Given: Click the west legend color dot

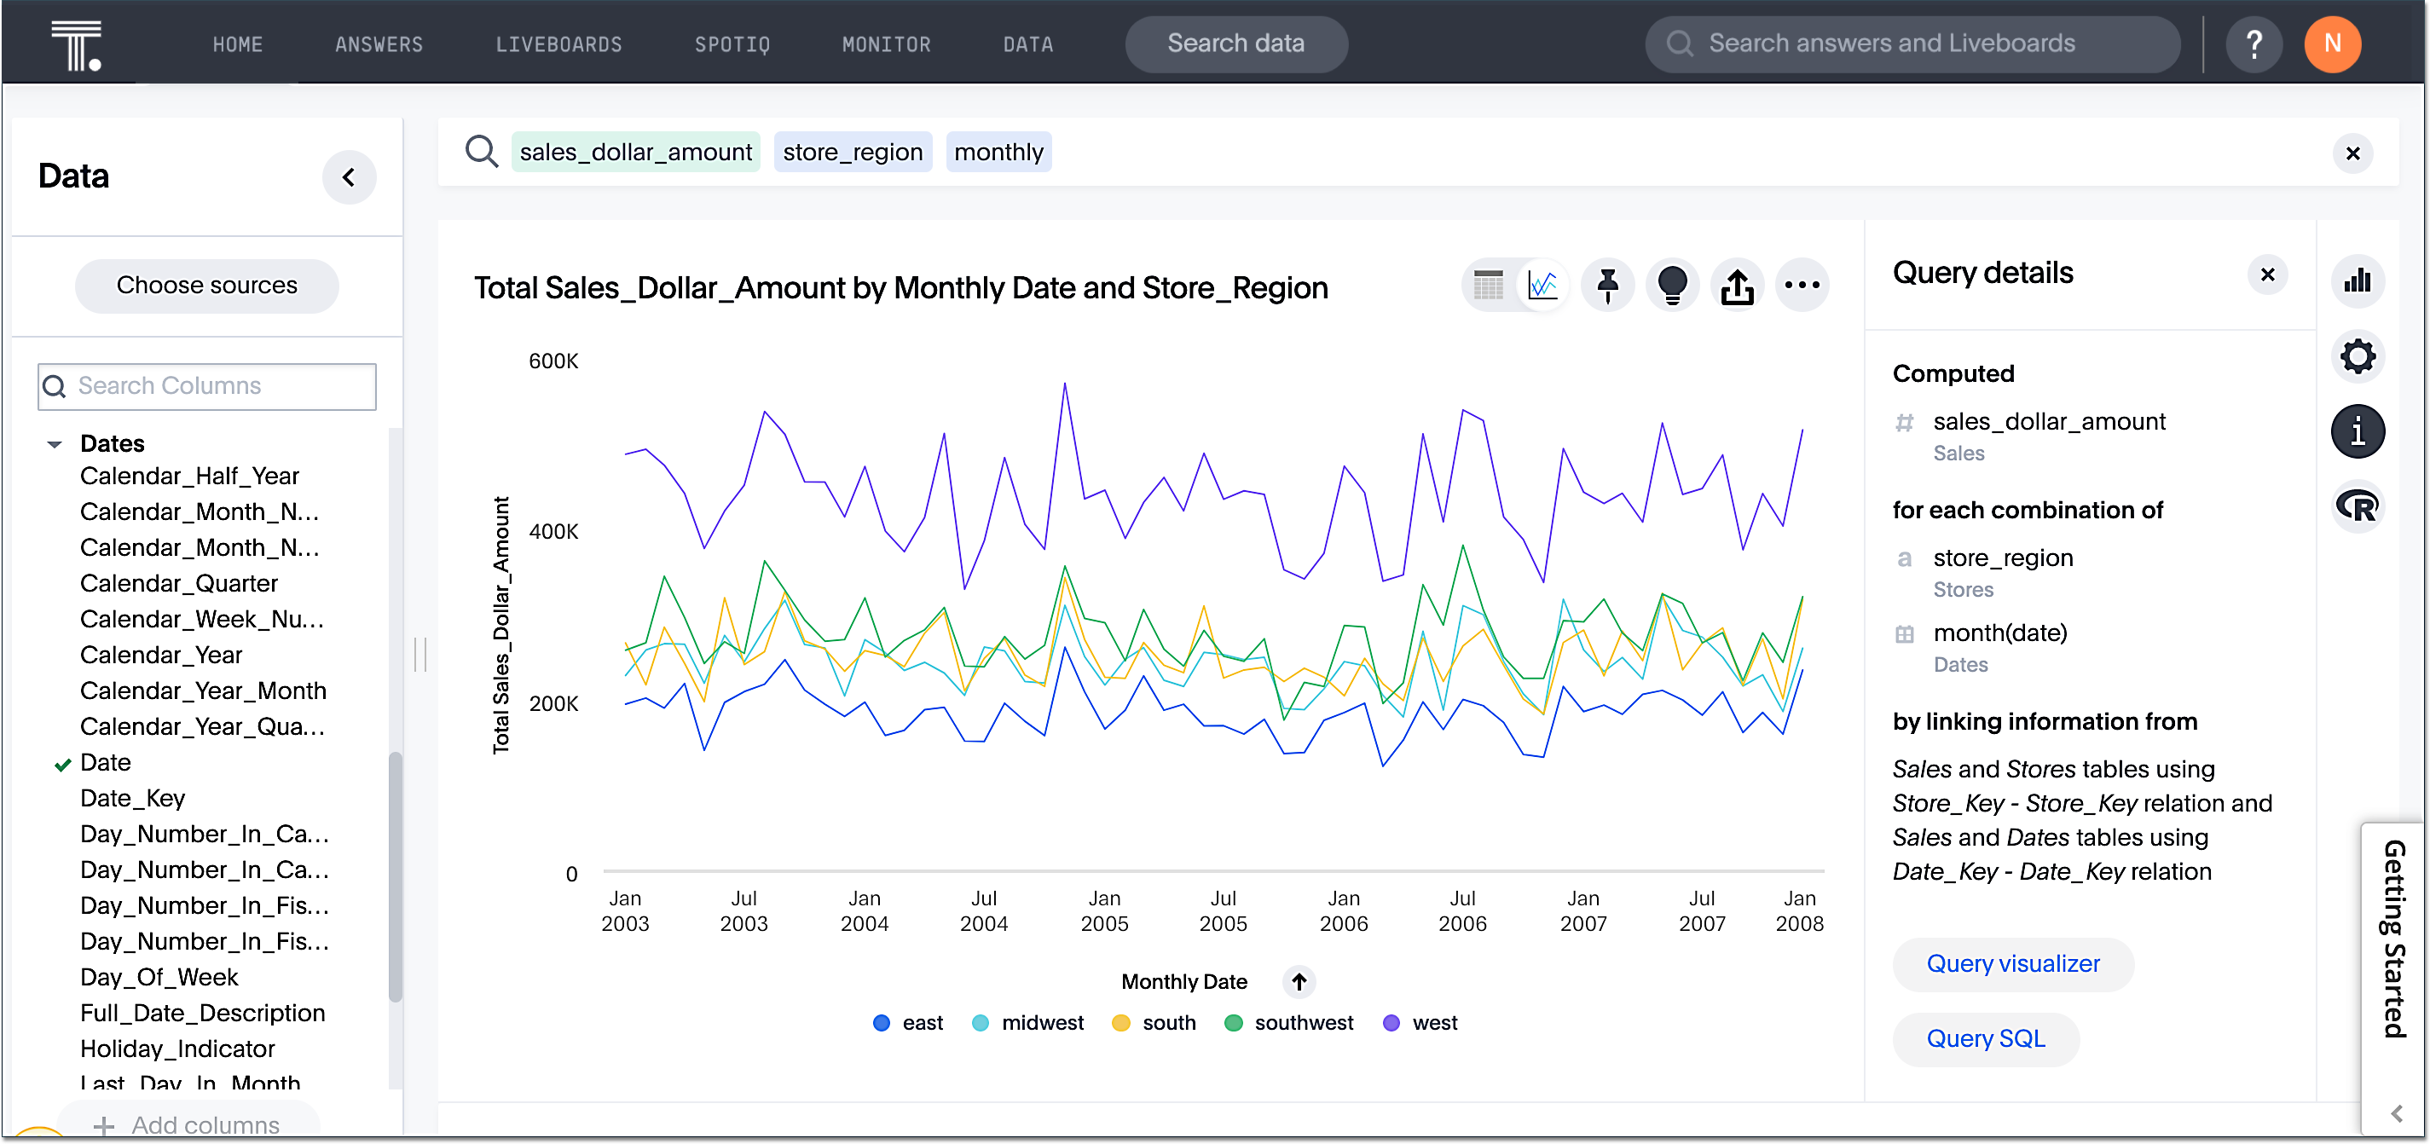Looking at the screenshot, I should (x=1391, y=1023).
